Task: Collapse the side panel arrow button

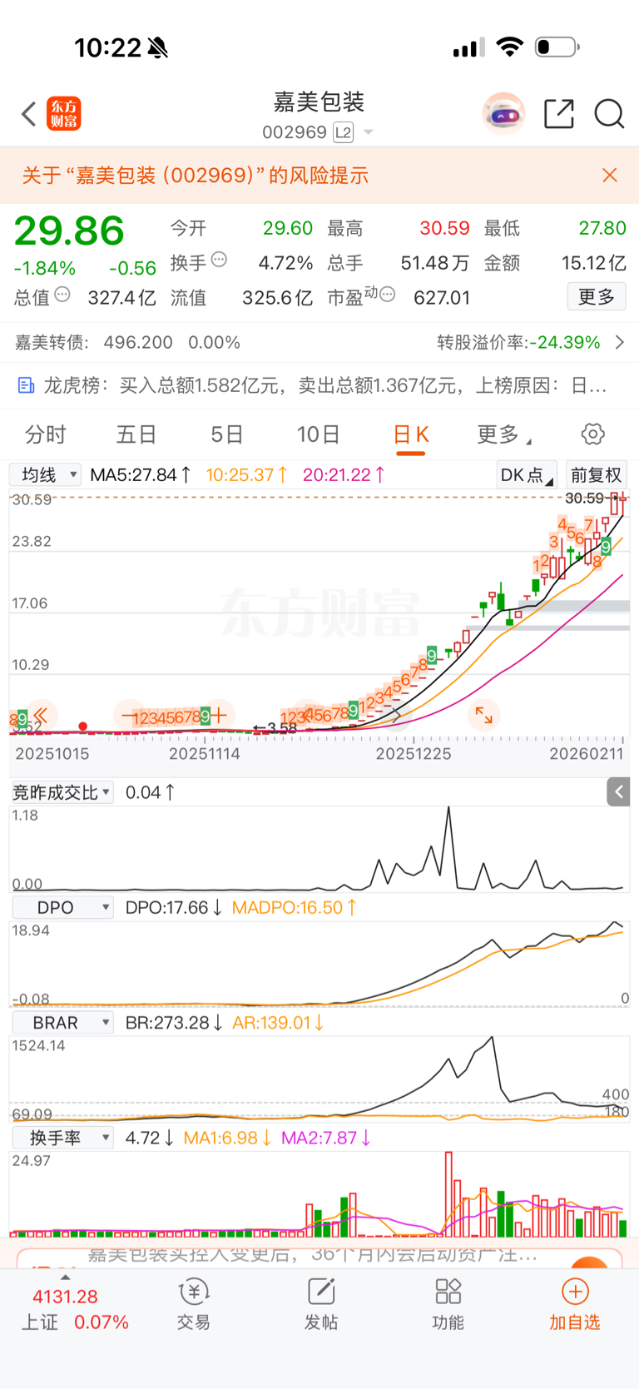Action: point(618,792)
